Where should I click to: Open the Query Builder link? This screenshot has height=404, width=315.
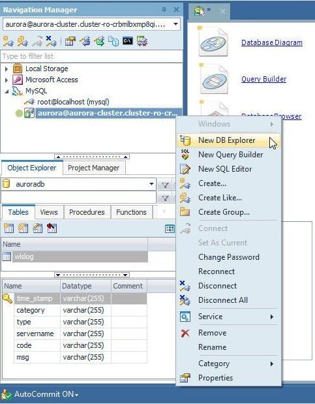point(263,79)
